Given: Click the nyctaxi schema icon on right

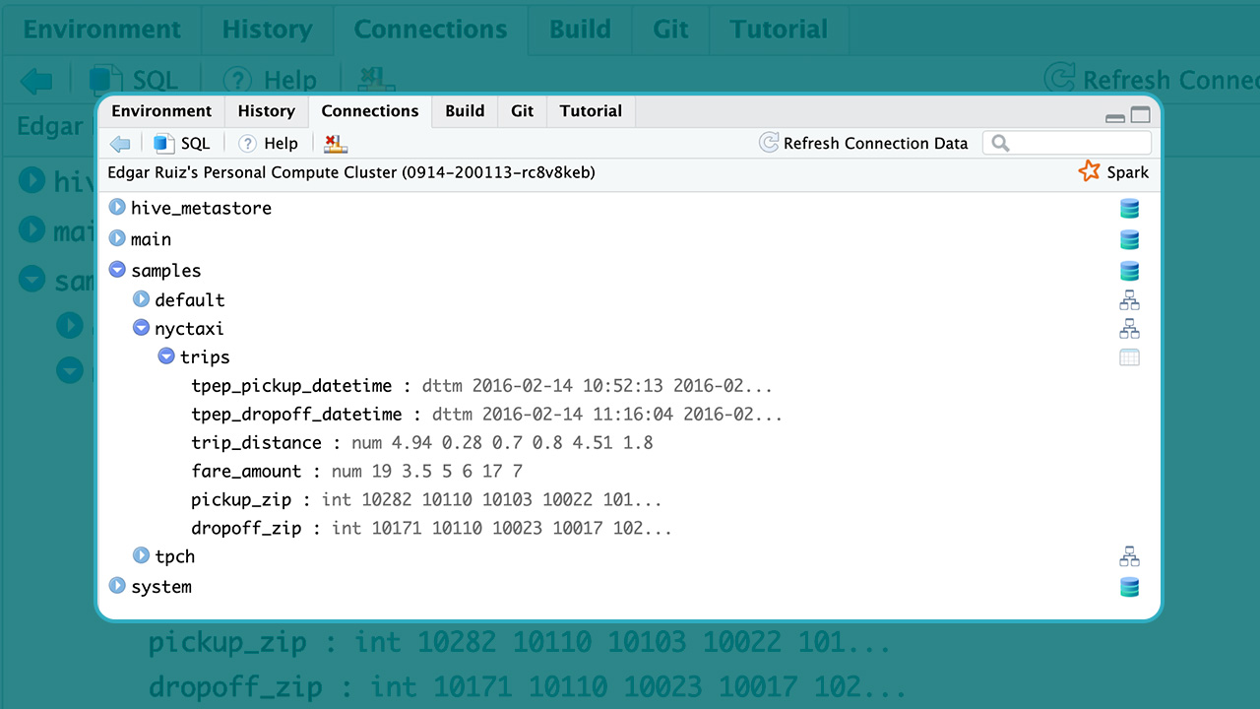Looking at the screenshot, I should coord(1129,329).
